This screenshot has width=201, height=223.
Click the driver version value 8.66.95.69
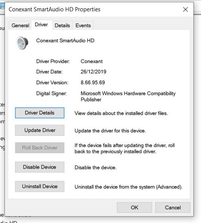(x=93, y=83)
